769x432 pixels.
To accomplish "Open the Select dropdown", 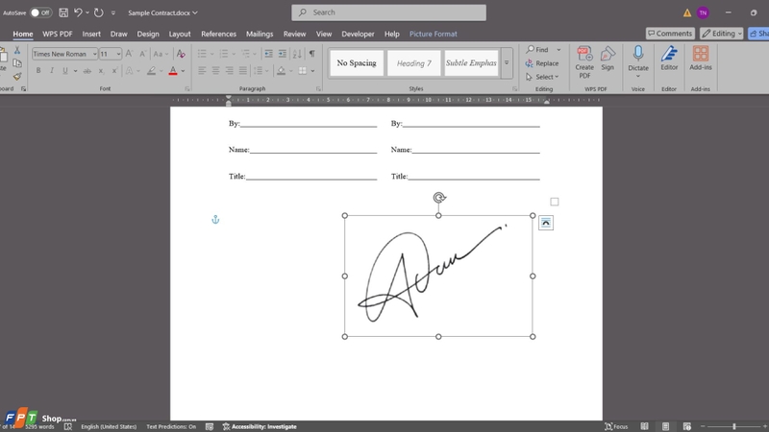I will 542,77.
